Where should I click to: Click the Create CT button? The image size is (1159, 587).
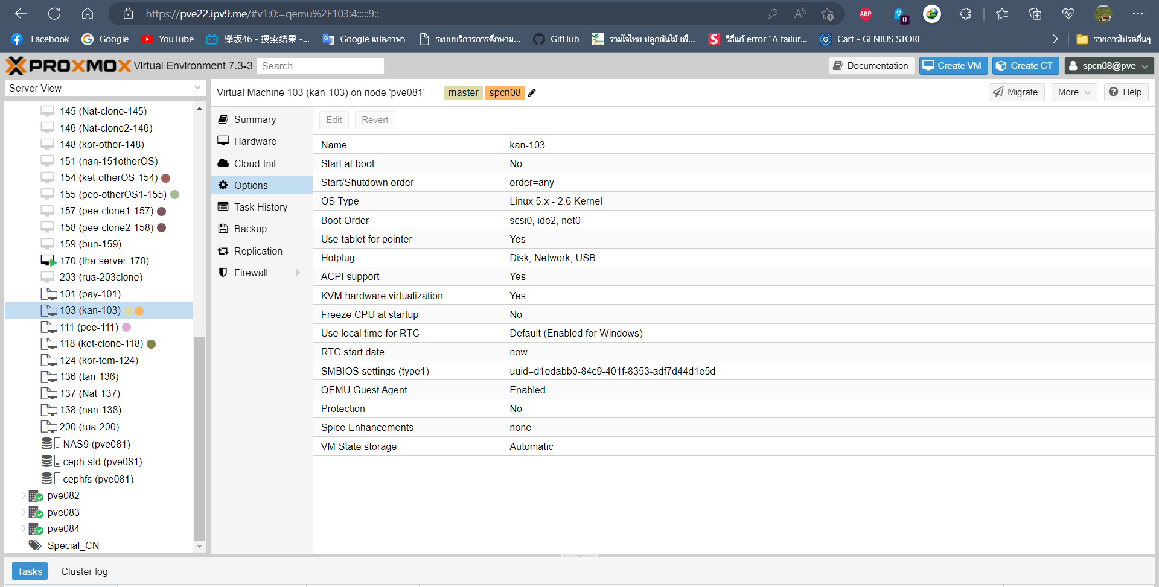click(1026, 66)
